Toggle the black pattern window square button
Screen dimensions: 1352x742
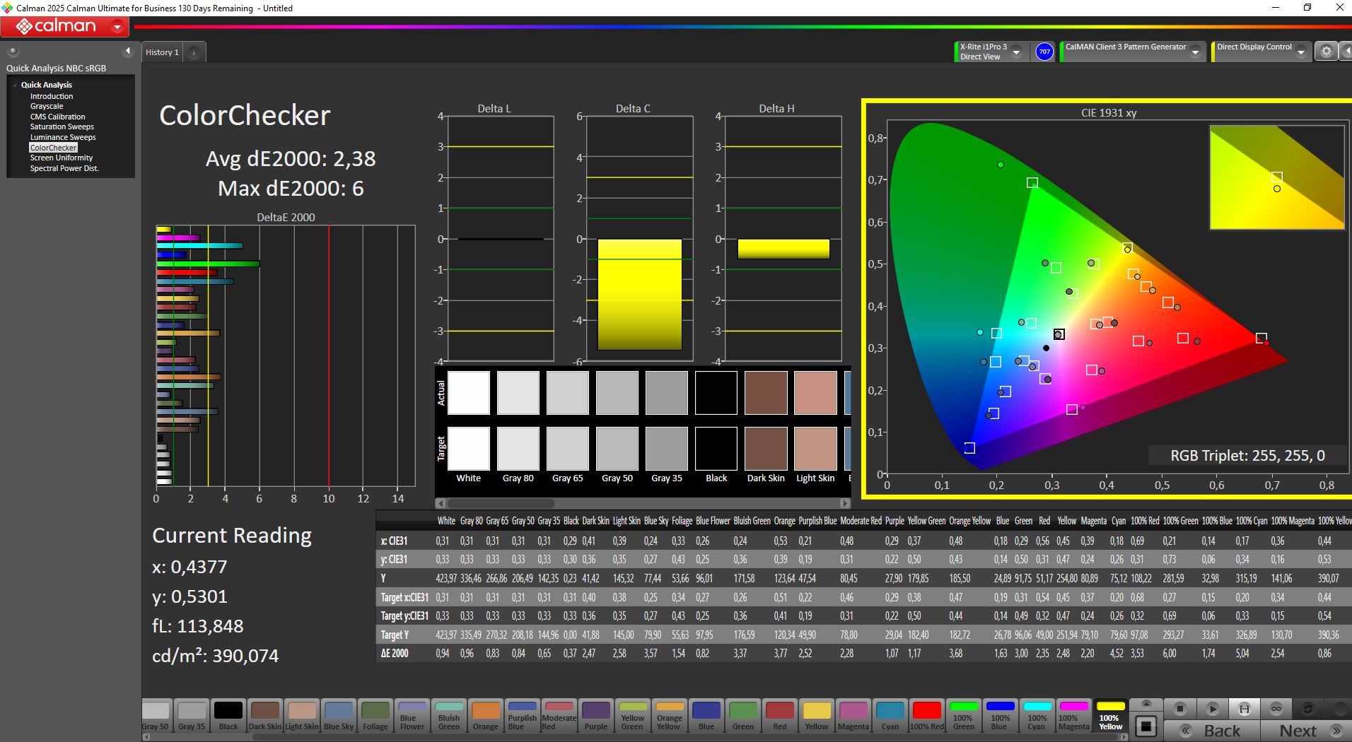pyautogui.click(x=1146, y=726)
